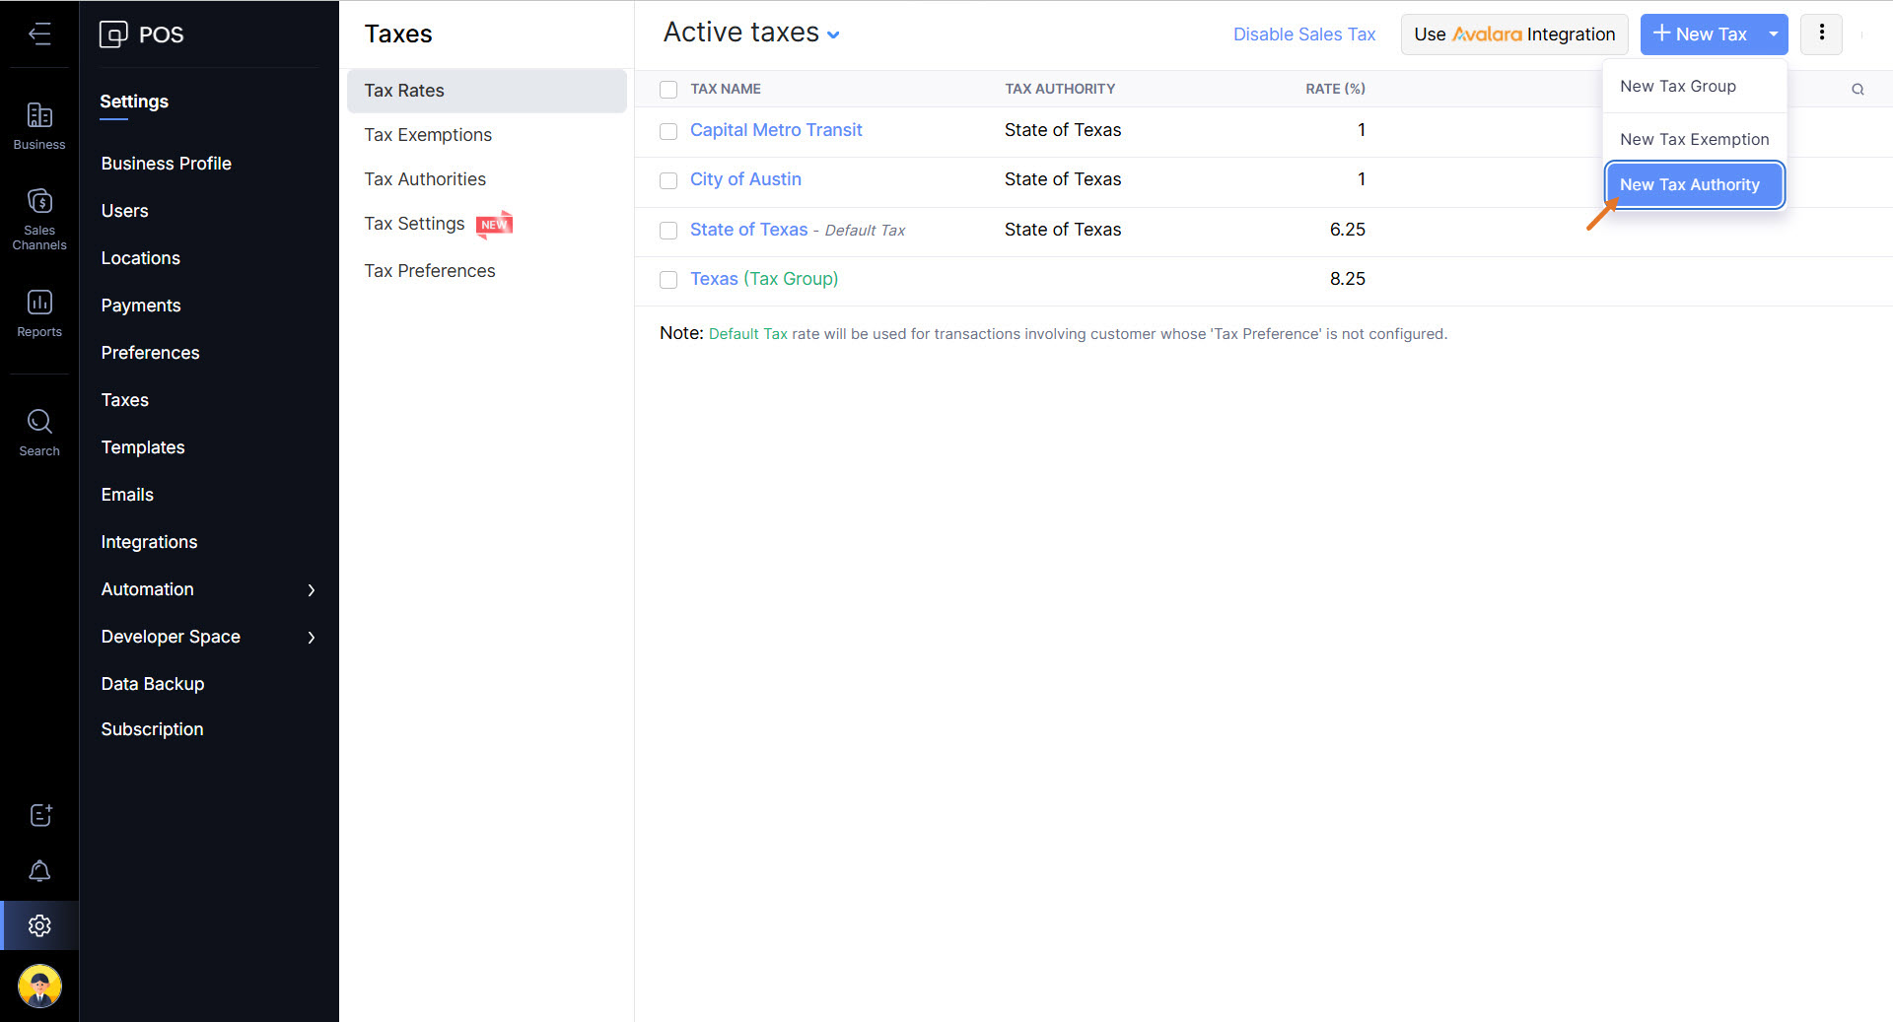Click the table search icon
The width and height of the screenshot is (1893, 1022).
pyautogui.click(x=1858, y=90)
